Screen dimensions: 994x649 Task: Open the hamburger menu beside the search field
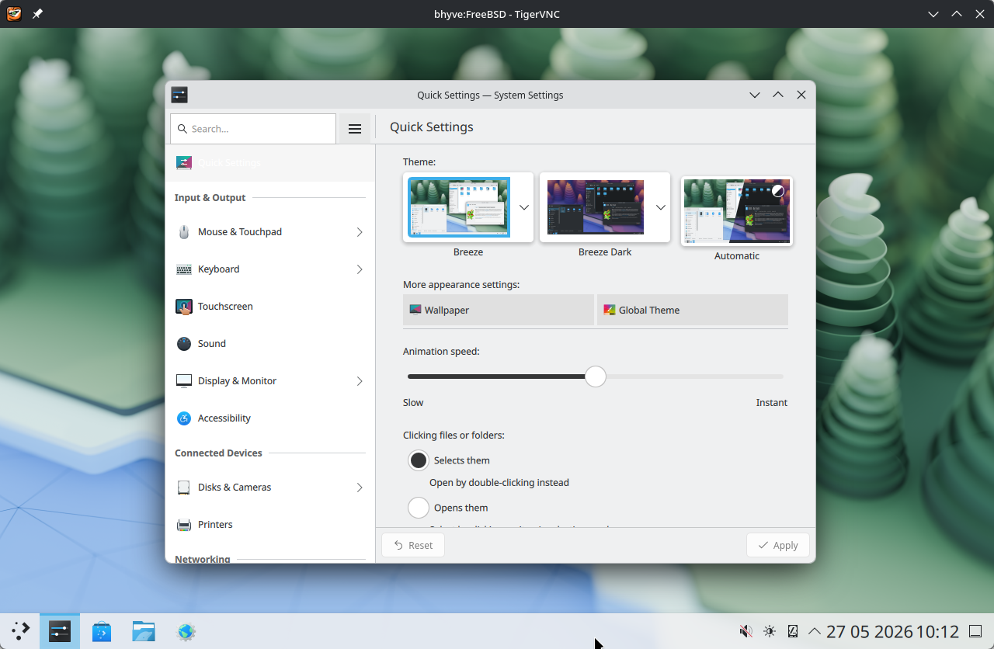click(x=355, y=129)
